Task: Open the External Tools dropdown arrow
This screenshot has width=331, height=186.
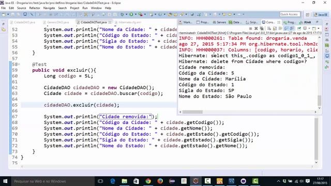Action: tap(145, 14)
